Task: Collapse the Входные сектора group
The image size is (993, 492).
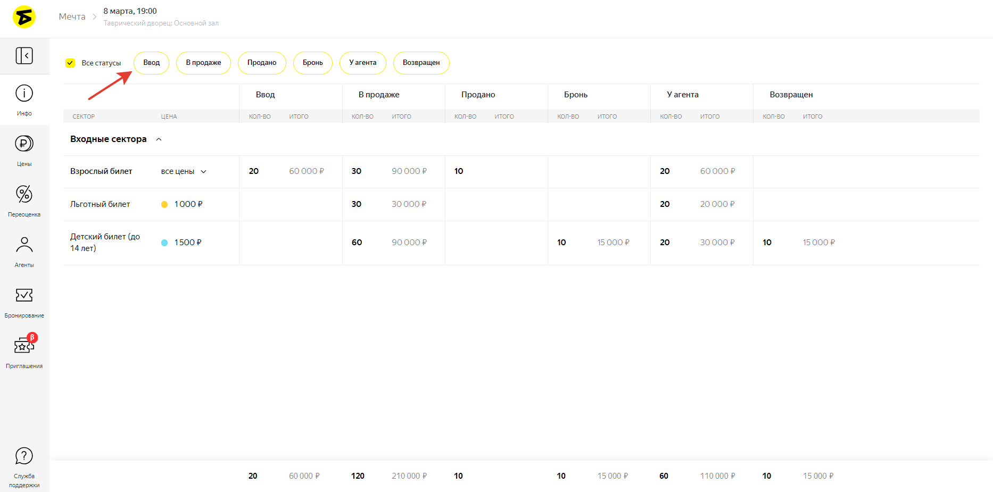Action: [x=159, y=139]
